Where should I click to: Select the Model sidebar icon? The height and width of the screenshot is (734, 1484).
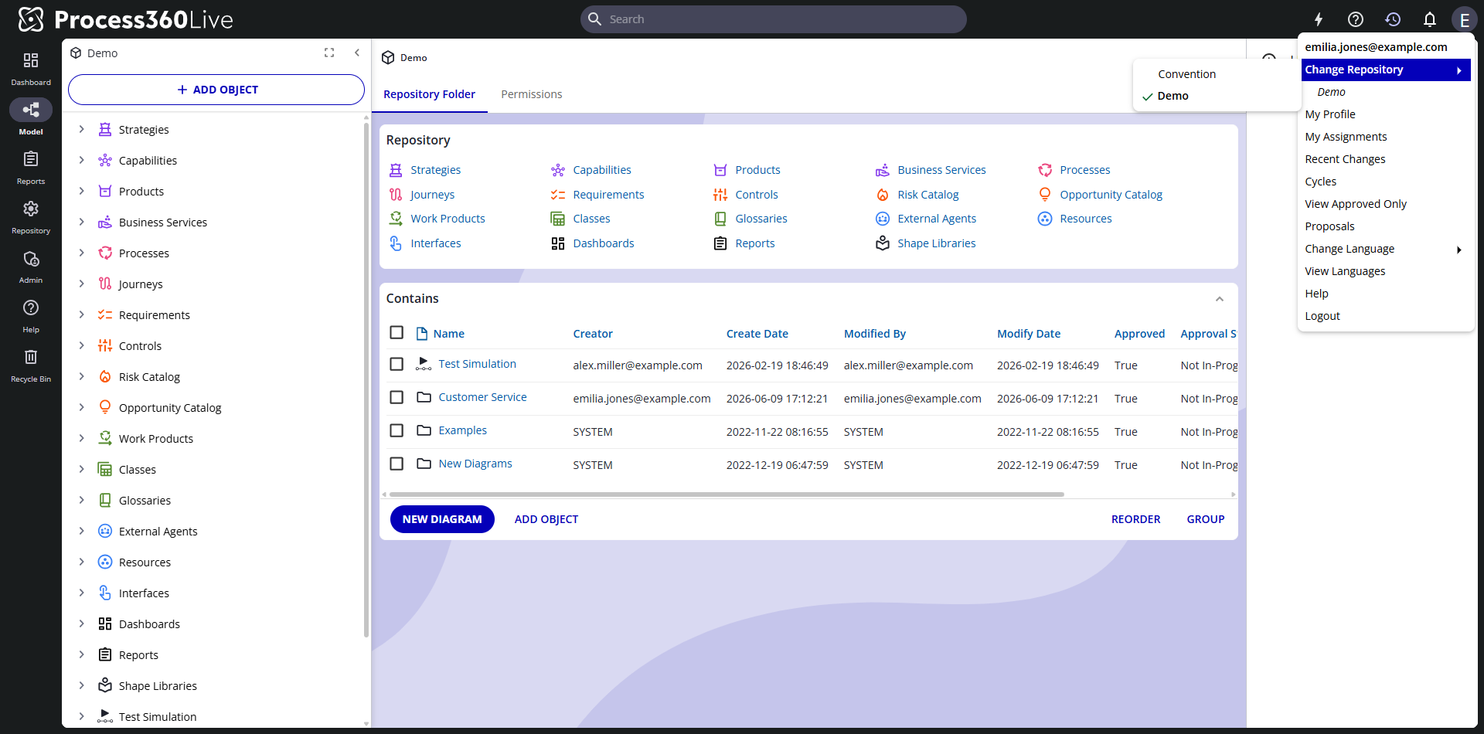click(31, 117)
